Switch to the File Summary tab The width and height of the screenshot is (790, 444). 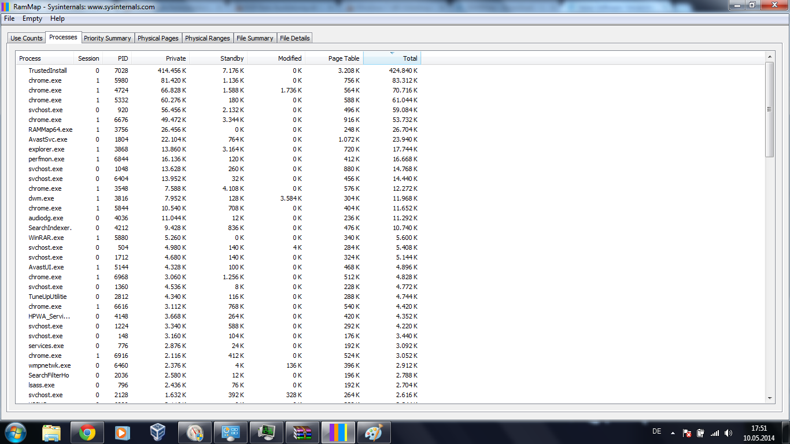pyautogui.click(x=255, y=38)
